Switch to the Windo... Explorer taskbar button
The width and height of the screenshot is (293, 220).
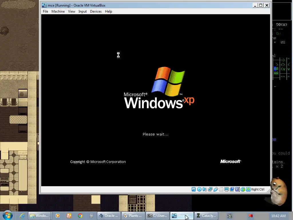(39, 216)
